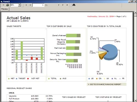137x102 pixels.
Task: Click the Form3 window title icon
Action: [x=2, y=2]
